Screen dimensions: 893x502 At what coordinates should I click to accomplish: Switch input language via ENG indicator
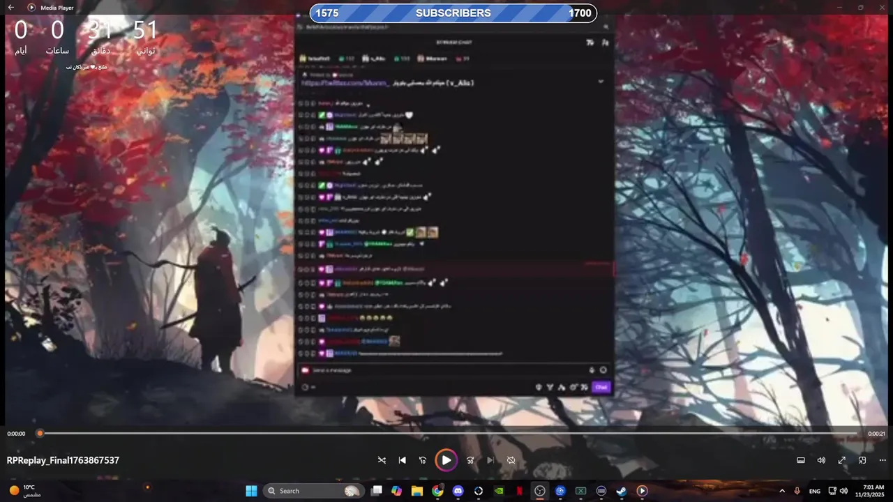click(814, 491)
